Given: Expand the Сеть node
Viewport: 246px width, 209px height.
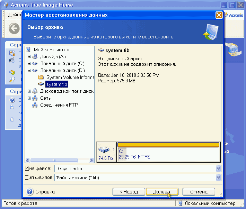Looking at the screenshot, I should (x=29, y=98).
